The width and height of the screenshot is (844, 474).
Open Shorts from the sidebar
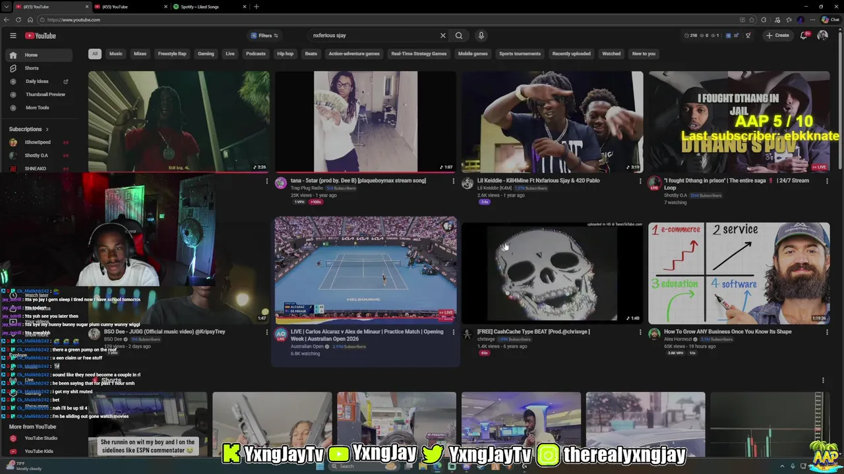click(x=32, y=68)
